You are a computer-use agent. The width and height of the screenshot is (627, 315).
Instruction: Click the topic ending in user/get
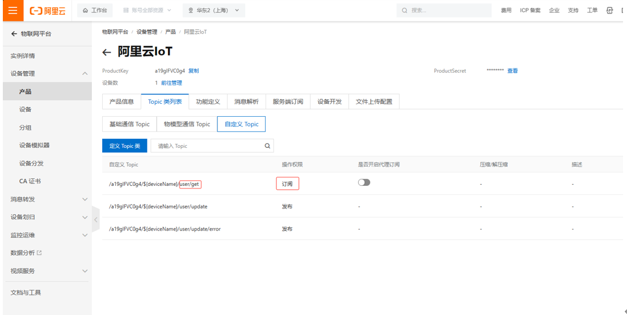pyautogui.click(x=155, y=184)
